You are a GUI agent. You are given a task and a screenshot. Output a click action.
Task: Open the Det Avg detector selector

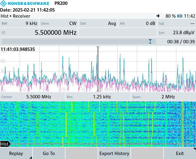coord(98,23)
